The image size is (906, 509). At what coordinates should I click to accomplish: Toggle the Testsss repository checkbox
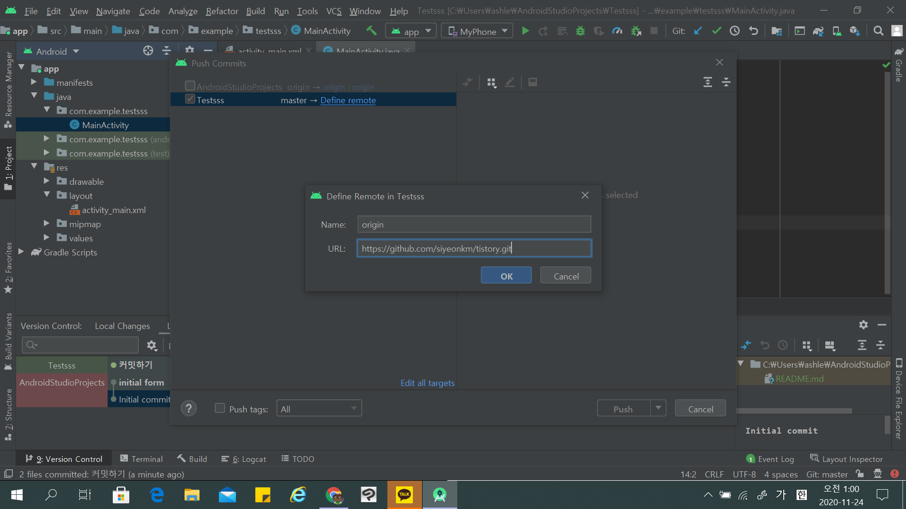[190, 99]
